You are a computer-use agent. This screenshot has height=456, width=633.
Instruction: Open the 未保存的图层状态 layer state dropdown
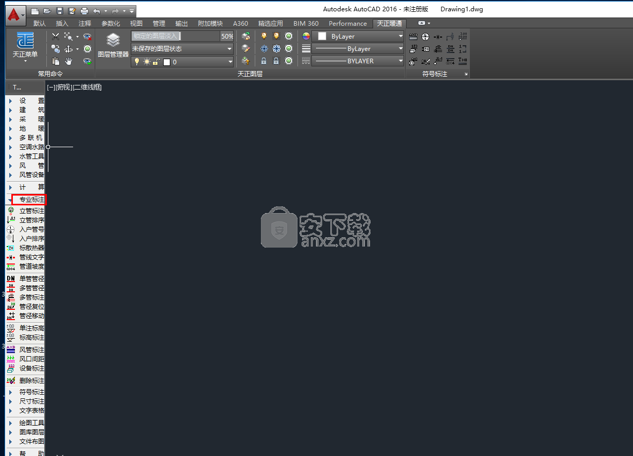click(182, 49)
